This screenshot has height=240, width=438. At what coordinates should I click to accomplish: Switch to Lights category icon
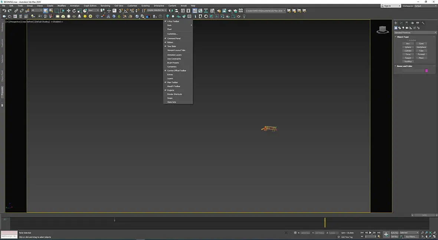403,28
